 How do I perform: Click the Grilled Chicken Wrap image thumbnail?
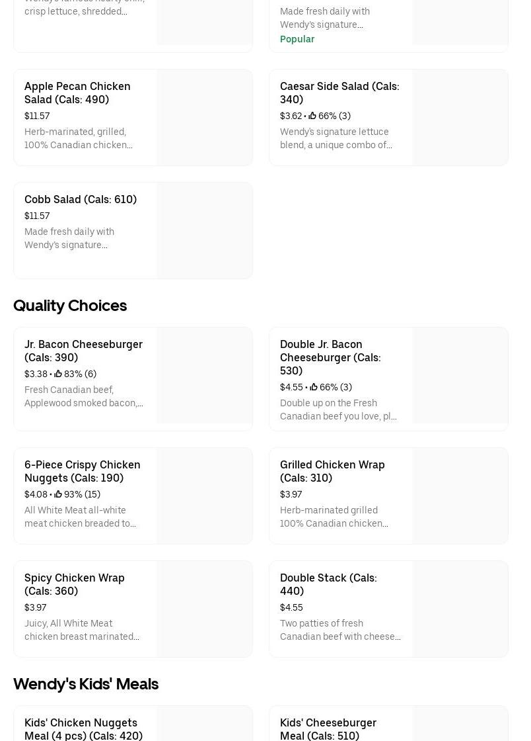click(460, 496)
